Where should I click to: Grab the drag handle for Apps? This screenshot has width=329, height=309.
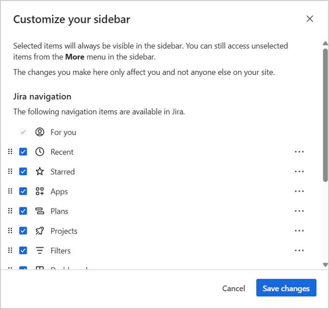click(10, 191)
